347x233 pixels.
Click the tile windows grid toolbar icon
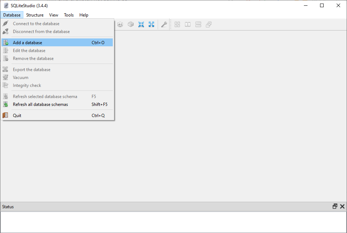[177, 24]
